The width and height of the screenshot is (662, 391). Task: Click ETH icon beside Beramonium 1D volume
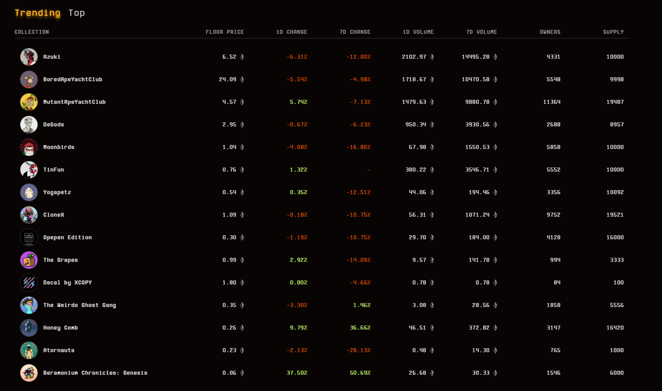[x=432, y=373]
